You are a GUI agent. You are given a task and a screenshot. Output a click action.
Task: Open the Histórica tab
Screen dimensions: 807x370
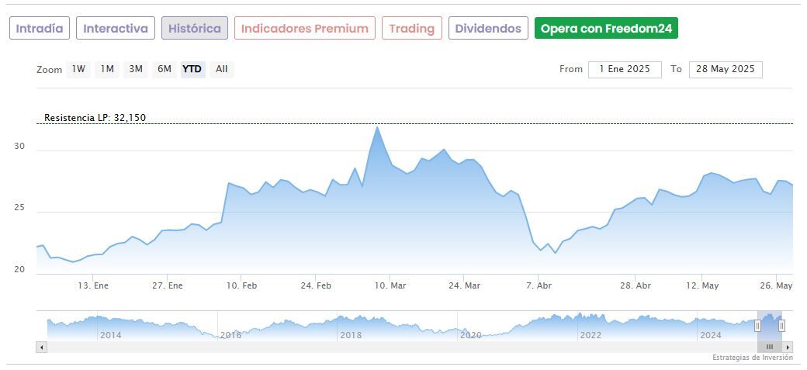click(195, 29)
